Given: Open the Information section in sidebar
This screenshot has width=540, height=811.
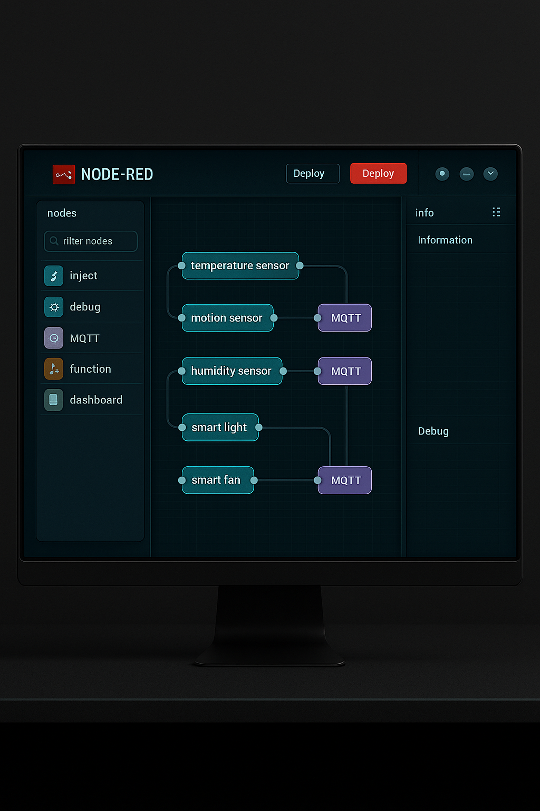Looking at the screenshot, I should point(445,240).
